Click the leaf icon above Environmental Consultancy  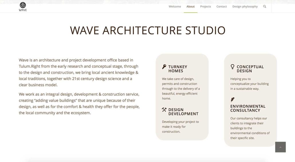(x=233, y=100)
